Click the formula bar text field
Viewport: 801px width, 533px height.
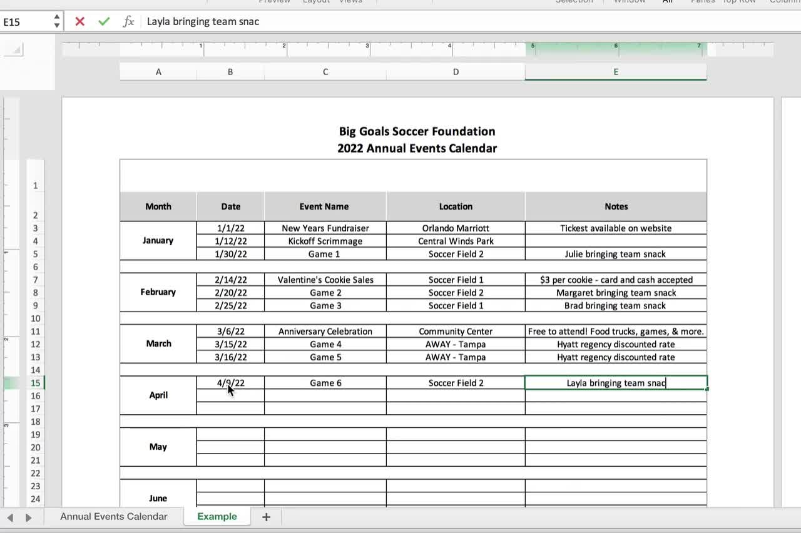469,21
